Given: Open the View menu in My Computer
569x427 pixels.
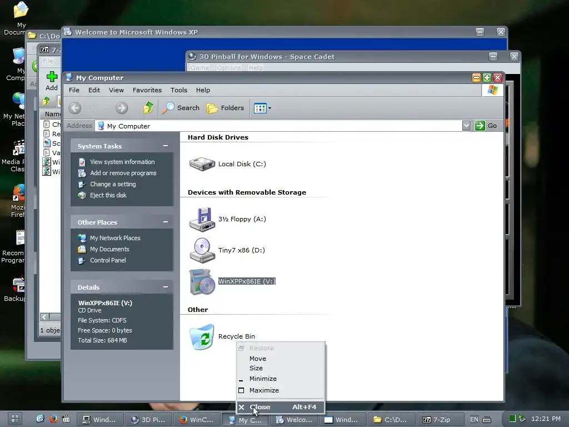Looking at the screenshot, I should 116,90.
